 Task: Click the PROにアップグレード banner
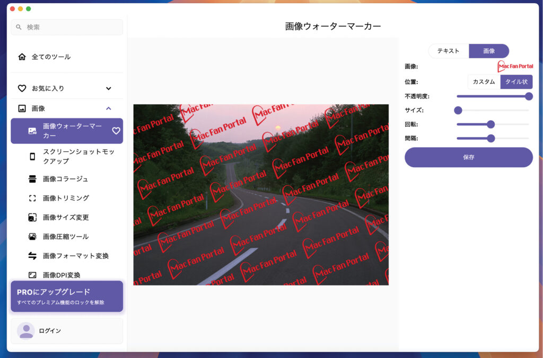67,297
